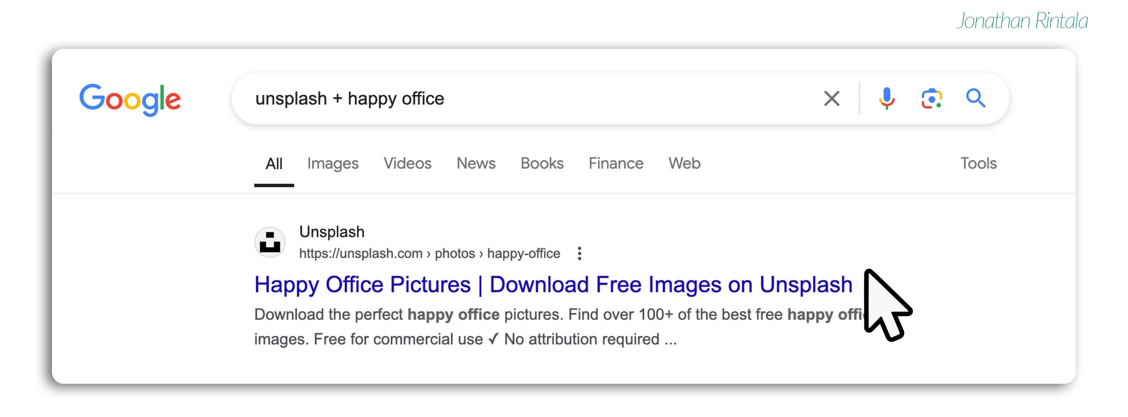Click the blue magnifying glass search icon

point(975,98)
